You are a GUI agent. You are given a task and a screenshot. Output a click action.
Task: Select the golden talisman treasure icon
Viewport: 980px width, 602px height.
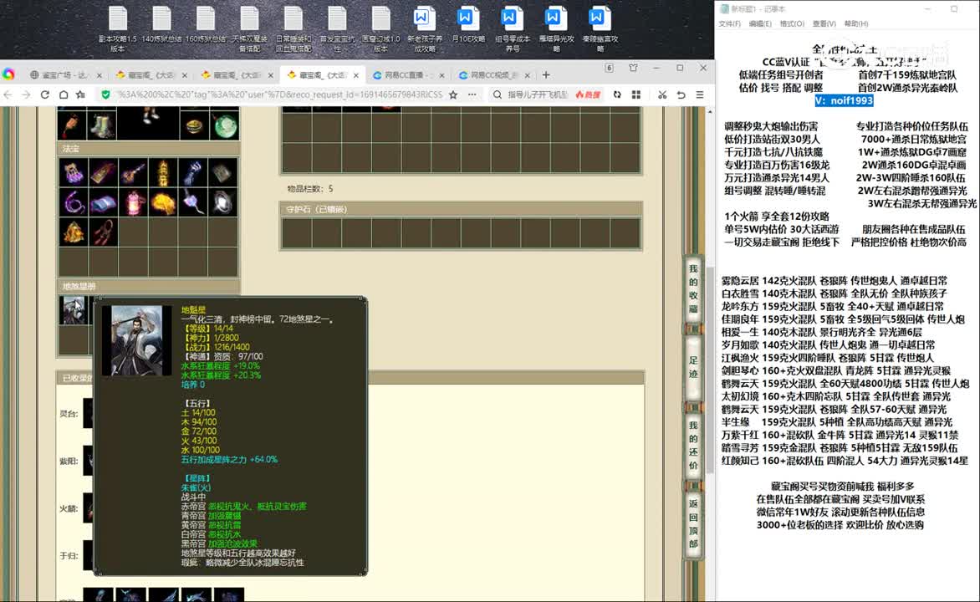[103, 172]
